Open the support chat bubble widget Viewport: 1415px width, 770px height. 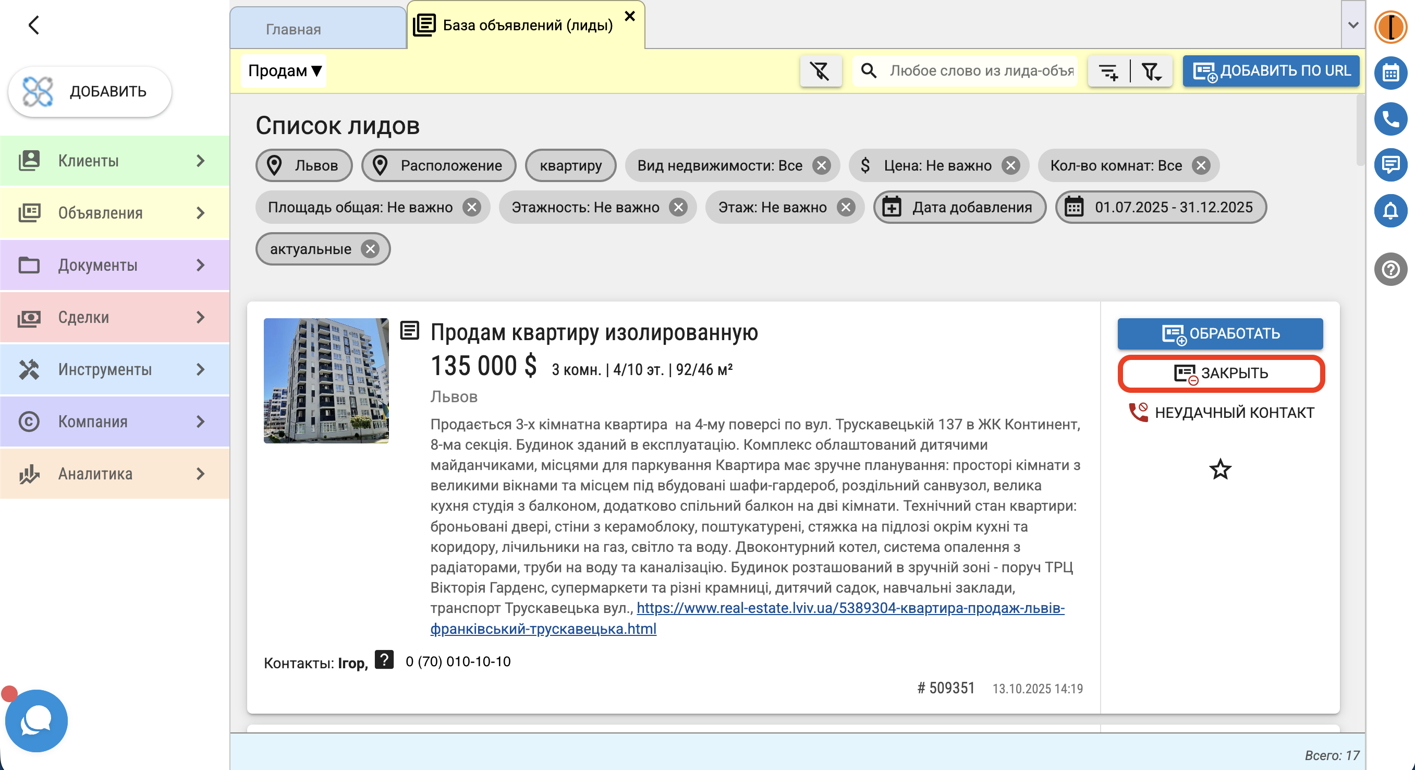point(36,720)
